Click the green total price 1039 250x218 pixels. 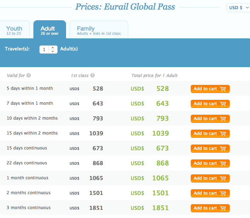(161, 133)
